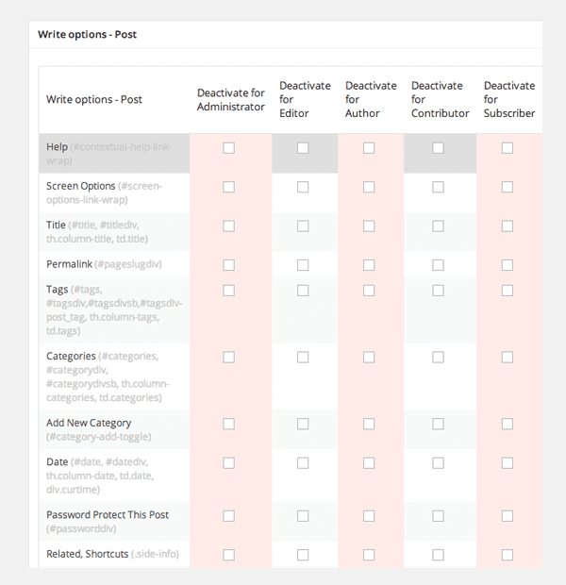This screenshot has width=566, height=585.
Task: Check Password Protect This Post for Administrator
Action: pos(228,516)
